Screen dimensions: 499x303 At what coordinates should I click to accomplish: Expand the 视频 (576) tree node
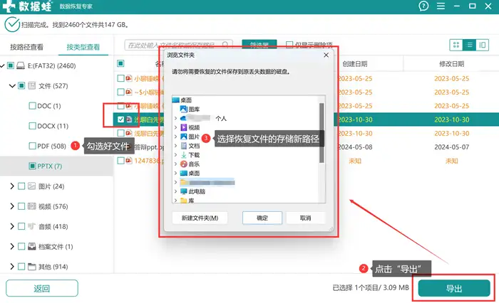(12, 206)
